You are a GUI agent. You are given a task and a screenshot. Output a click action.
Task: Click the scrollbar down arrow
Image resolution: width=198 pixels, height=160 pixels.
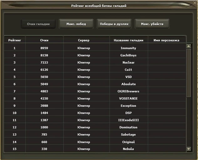pos(189,149)
